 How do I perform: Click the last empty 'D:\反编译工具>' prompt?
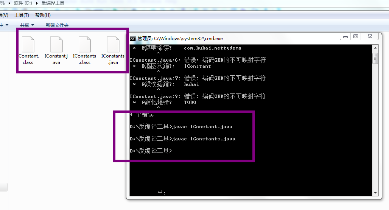click(151, 151)
